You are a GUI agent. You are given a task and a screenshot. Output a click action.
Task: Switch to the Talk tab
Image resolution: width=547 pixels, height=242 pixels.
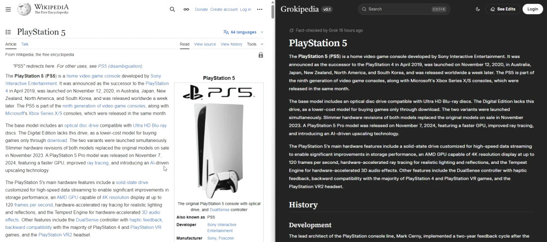tap(25, 44)
